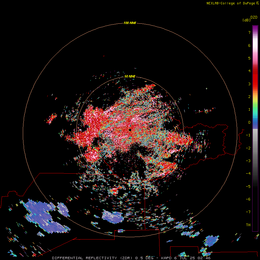Screen dimensions: 260x260
Task: Click the -3 dB tick label
Action: (x=248, y=161)
